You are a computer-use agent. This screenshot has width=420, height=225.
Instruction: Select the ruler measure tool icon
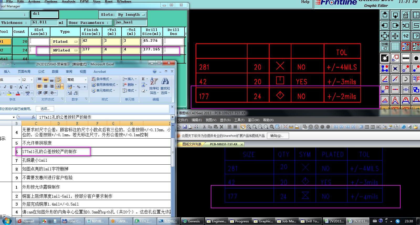point(406,58)
